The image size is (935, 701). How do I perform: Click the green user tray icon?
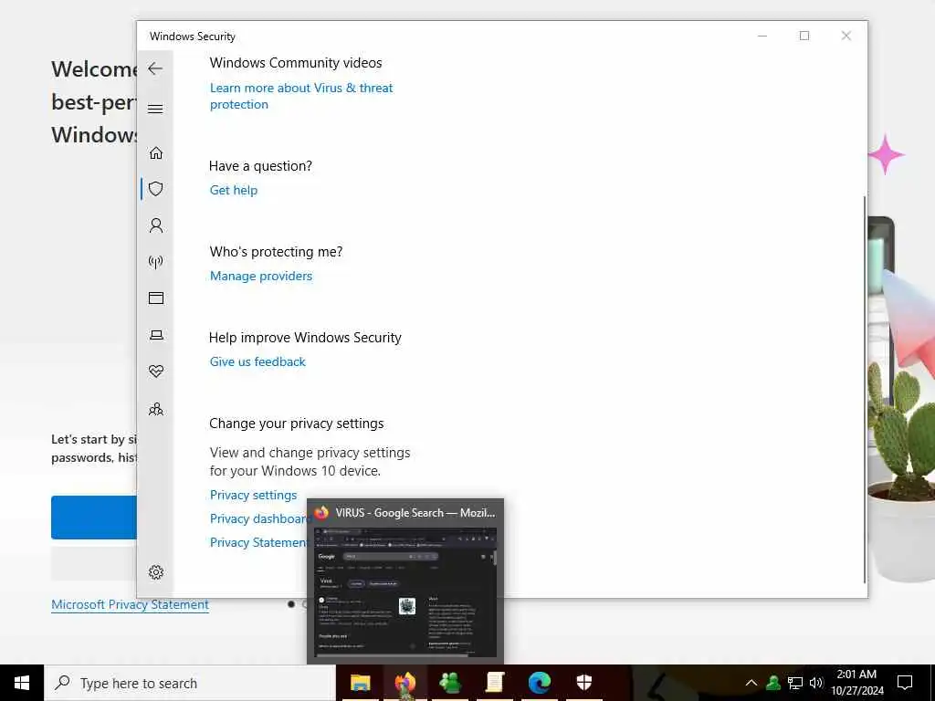773,683
